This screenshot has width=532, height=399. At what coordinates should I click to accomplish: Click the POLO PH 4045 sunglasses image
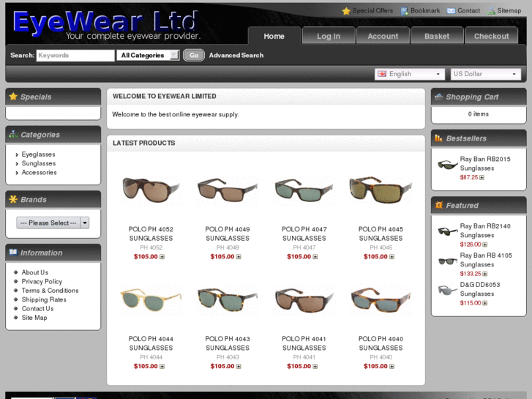click(x=381, y=190)
